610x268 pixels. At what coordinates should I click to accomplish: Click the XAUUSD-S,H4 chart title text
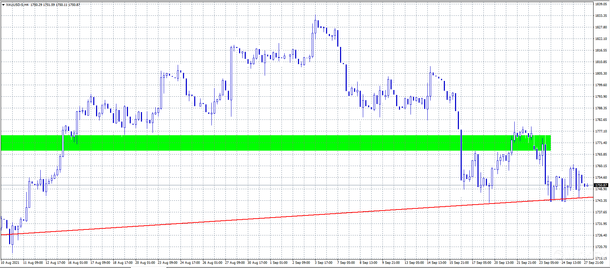click(x=17, y=5)
